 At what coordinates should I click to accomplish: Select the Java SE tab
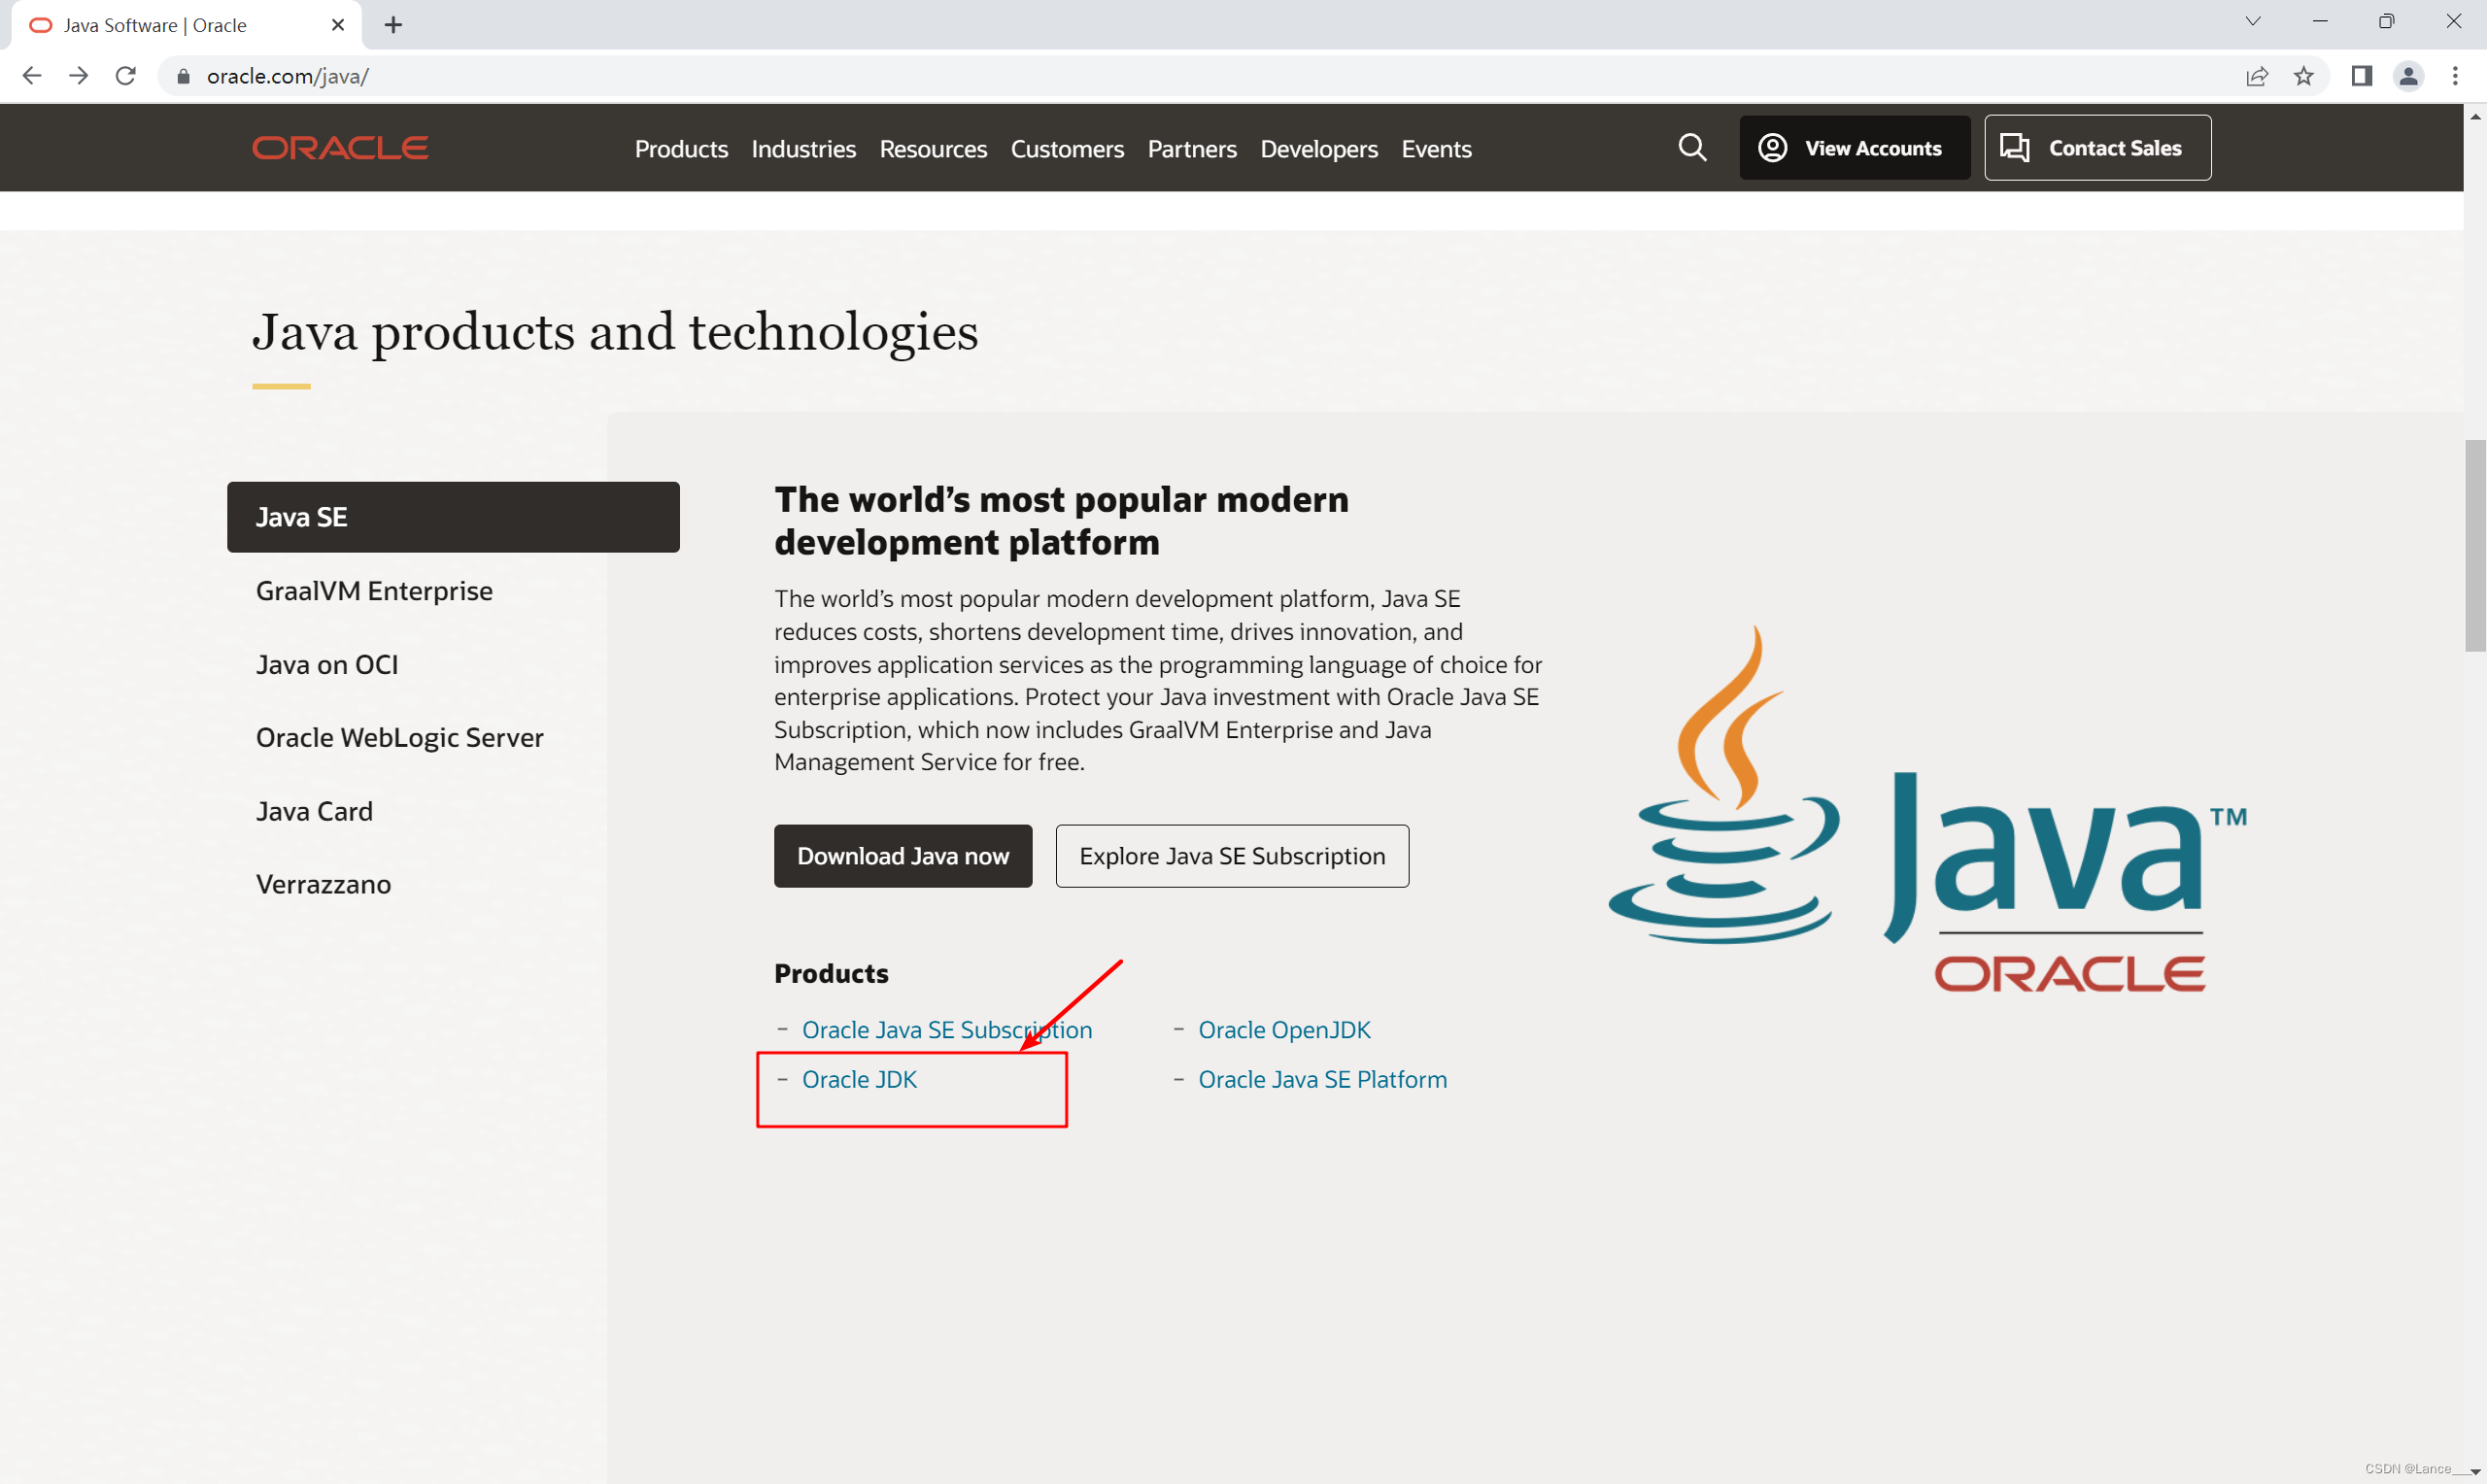(453, 517)
